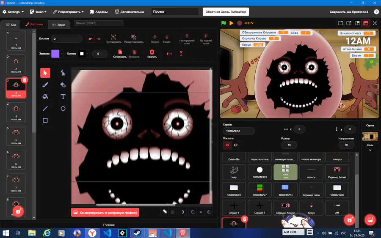Select the Fill bucket tool
This screenshot has width=381, height=238.
coord(45,96)
